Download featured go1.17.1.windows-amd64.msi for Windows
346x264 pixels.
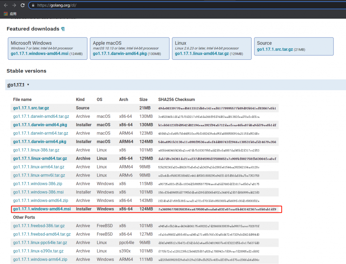[40, 54]
